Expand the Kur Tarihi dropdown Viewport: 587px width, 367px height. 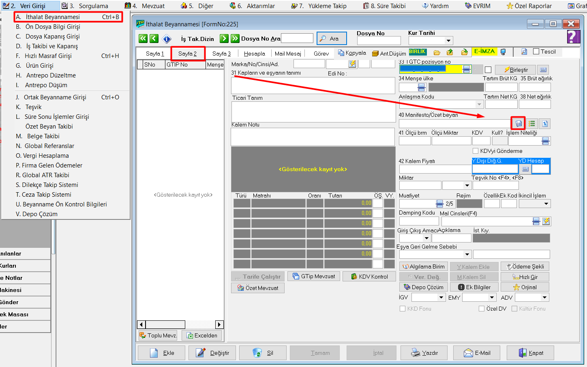point(448,41)
